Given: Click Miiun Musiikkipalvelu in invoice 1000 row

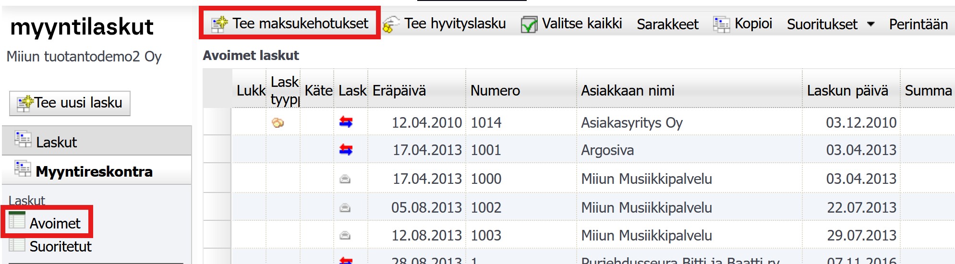Looking at the screenshot, I should pyautogui.click(x=646, y=179).
